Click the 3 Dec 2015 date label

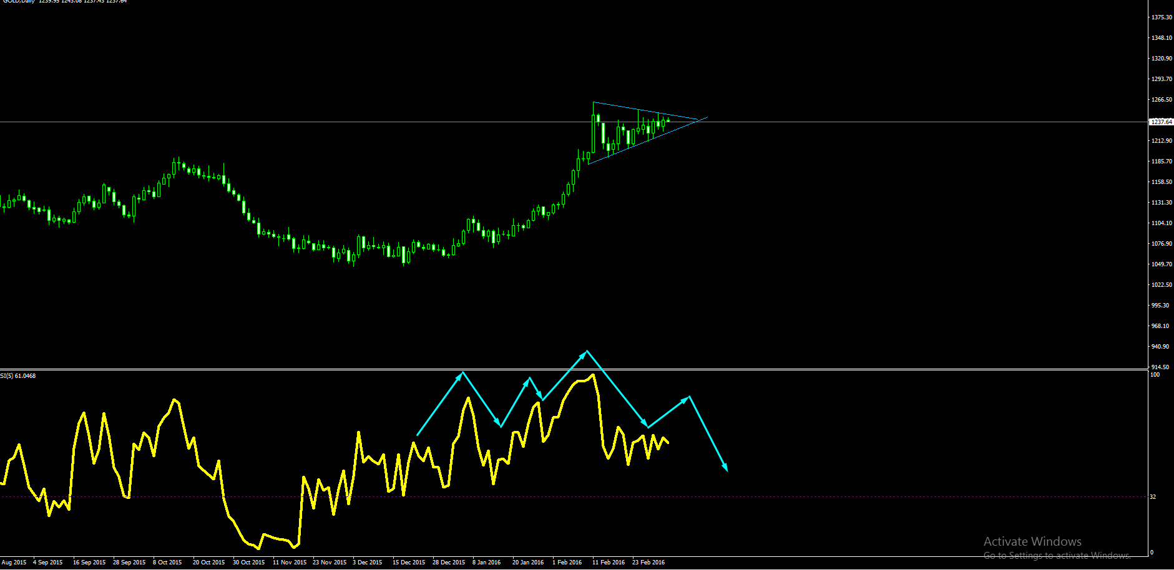pos(368,563)
